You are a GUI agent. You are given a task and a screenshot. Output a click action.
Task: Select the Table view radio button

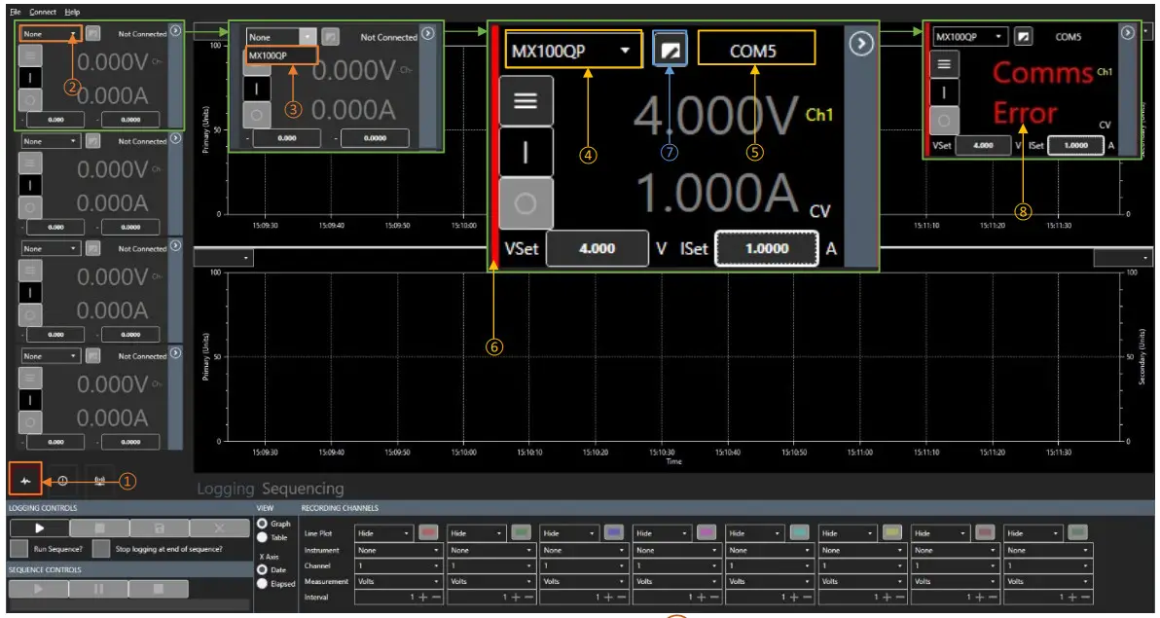tap(261, 537)
